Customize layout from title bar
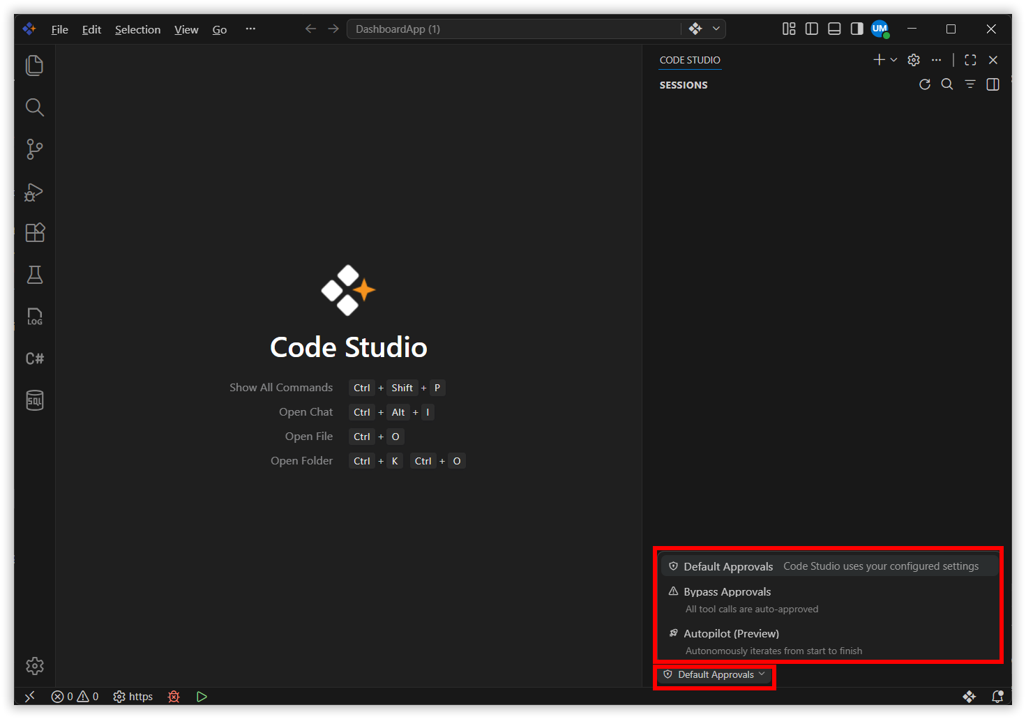The width and height of the screenshot is (1026, 719). coord(789,29)
